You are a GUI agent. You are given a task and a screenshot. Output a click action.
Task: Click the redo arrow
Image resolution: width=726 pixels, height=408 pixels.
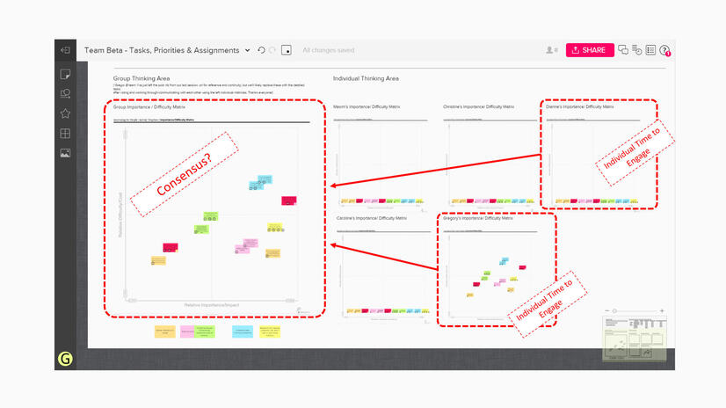[x=272, y=50]
